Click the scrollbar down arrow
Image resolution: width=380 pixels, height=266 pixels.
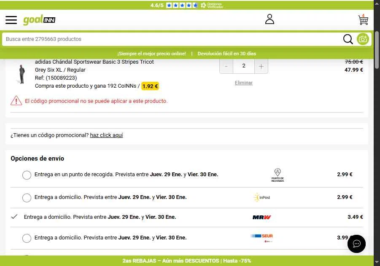(x=377, y=262)
